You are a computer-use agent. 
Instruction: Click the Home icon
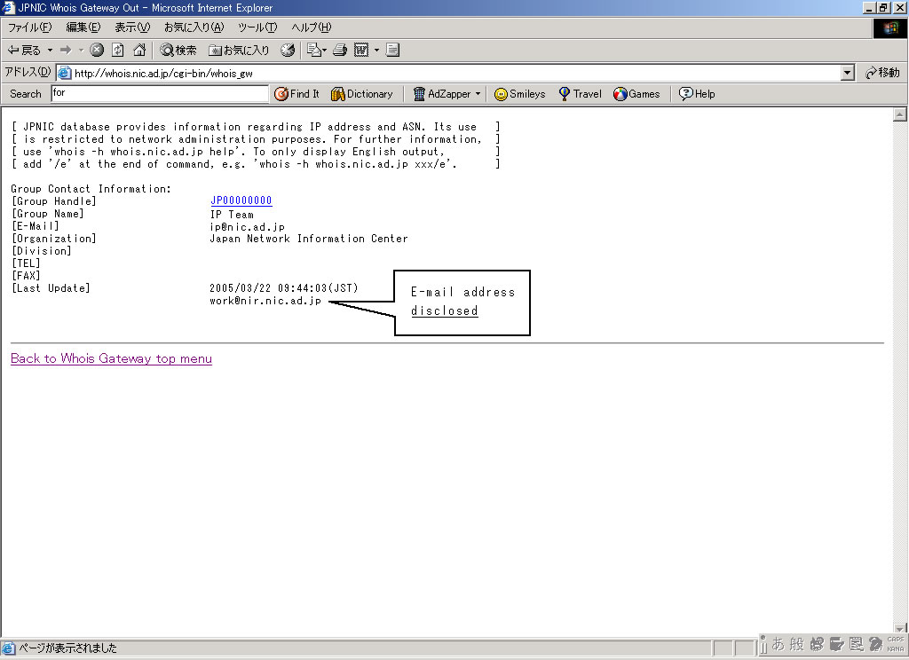pos(139,50)
